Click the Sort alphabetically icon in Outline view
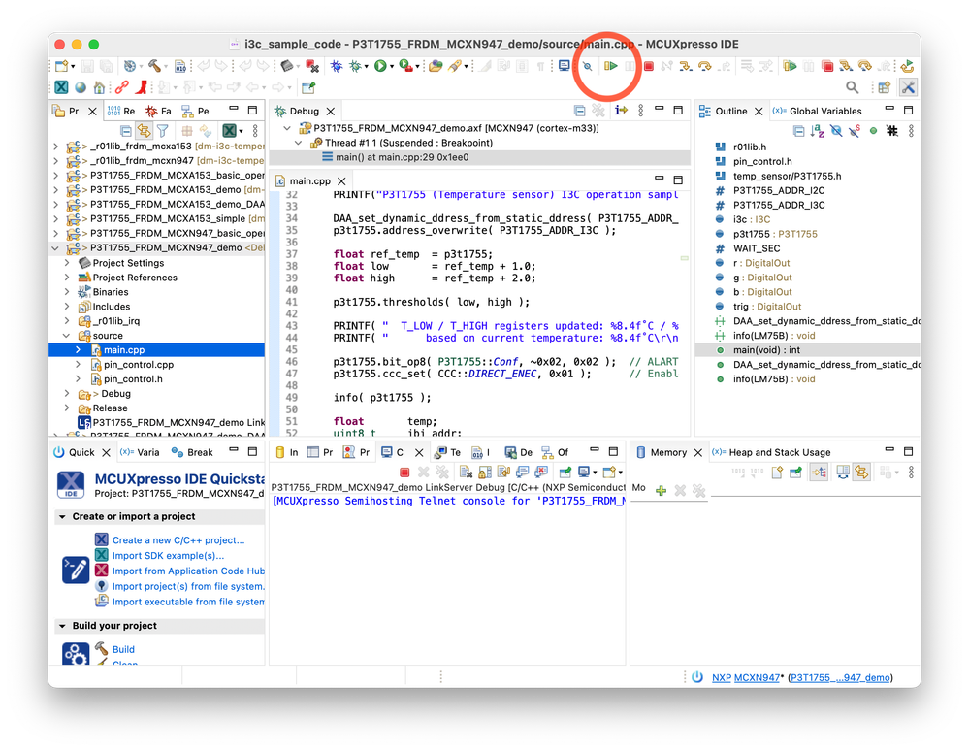The width and height of the screenshot is (969, 751). pyautogui.click(x=818, y=131)
